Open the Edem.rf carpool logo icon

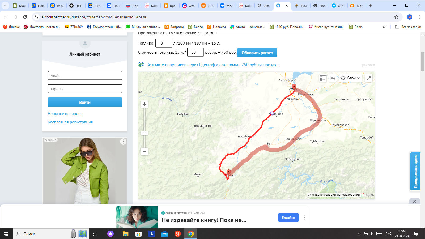click(141, 64)
